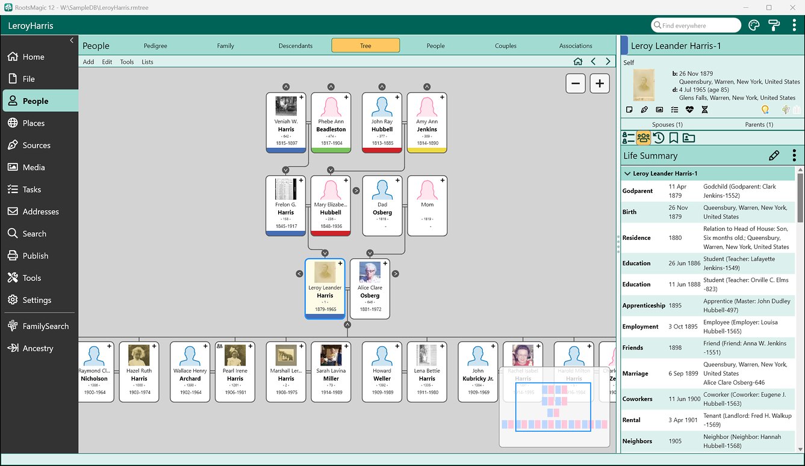Navigate back with the left arrow

(x=593, y=61)
